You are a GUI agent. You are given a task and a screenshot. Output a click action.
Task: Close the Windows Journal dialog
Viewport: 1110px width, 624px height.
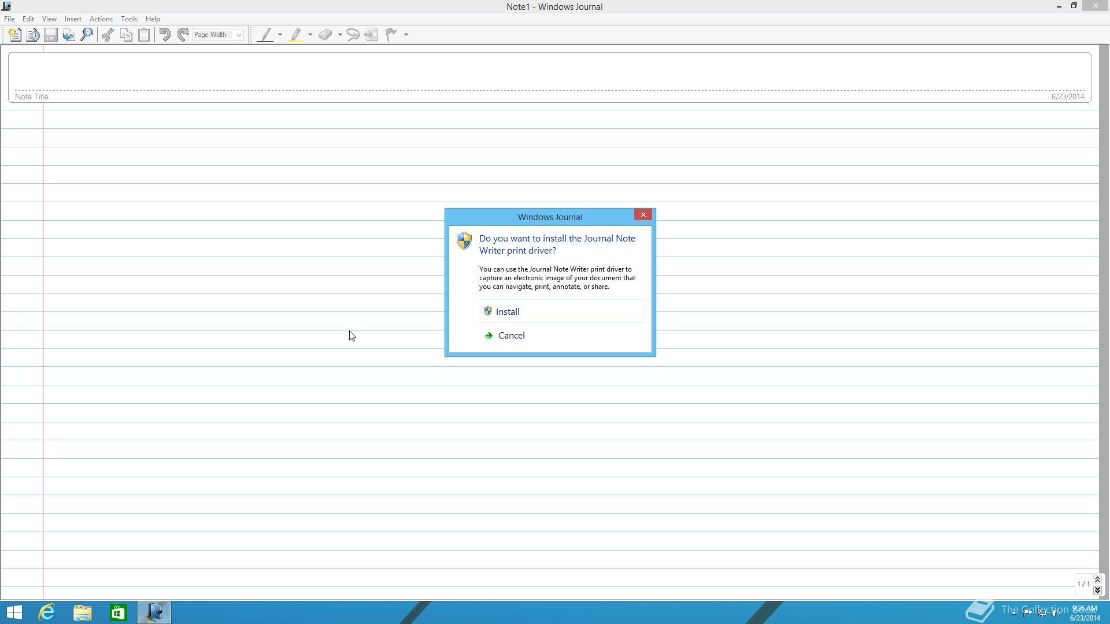pyautogui.click(x=643, y=214)
